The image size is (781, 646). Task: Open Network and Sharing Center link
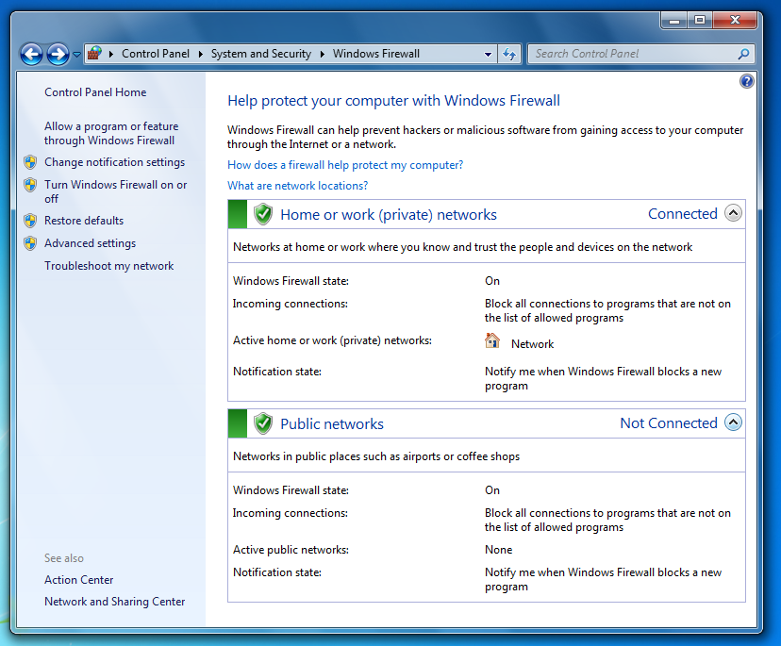point(114,602)
